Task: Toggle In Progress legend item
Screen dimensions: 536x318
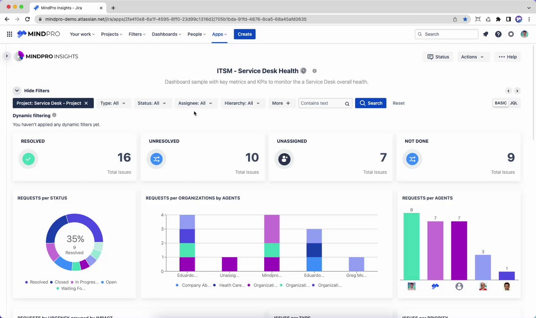Action: coord(85,282)
